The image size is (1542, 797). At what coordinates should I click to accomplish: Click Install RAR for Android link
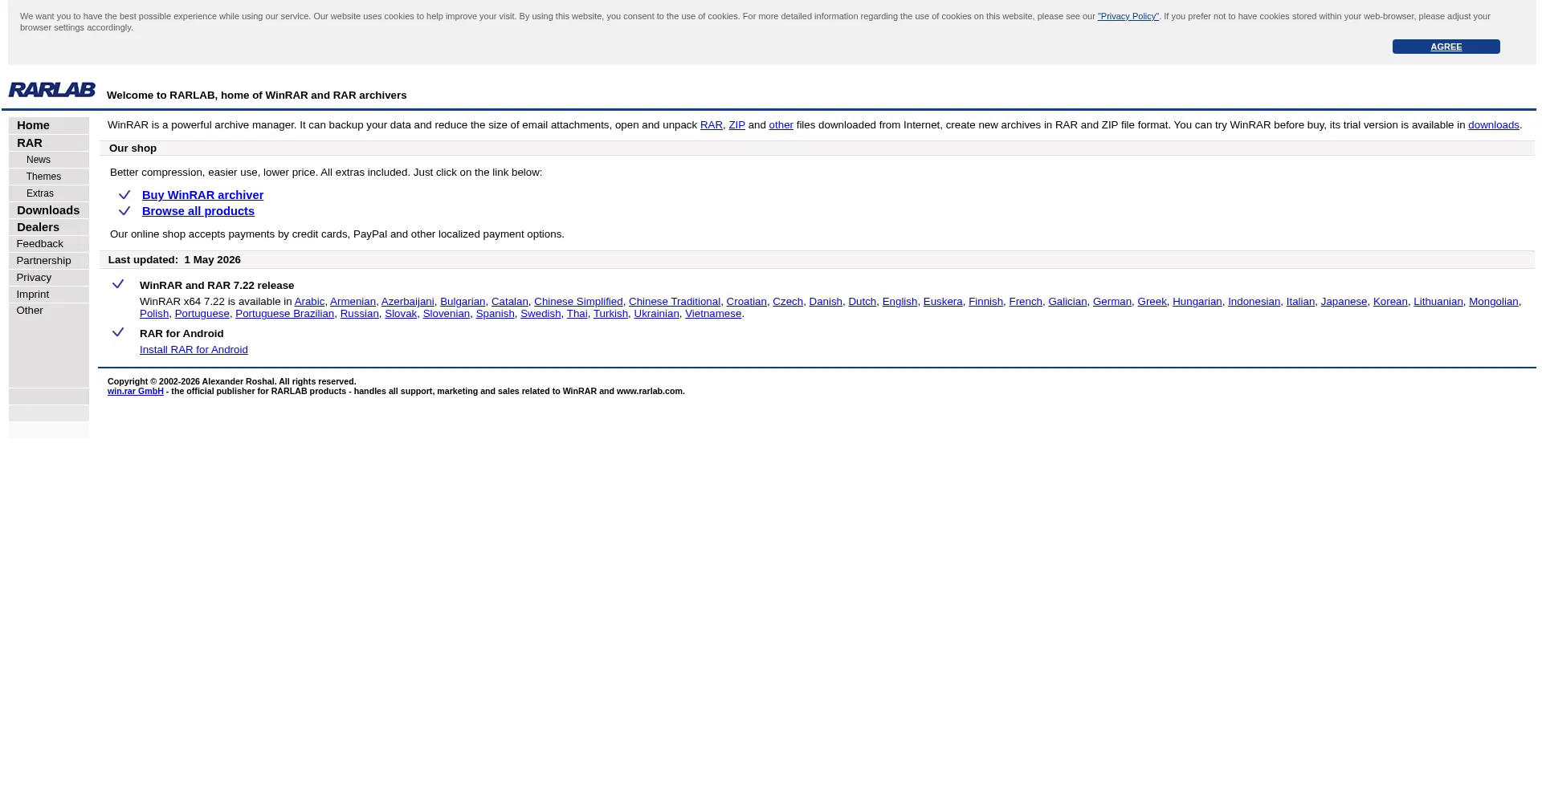(x=194, y=350)
